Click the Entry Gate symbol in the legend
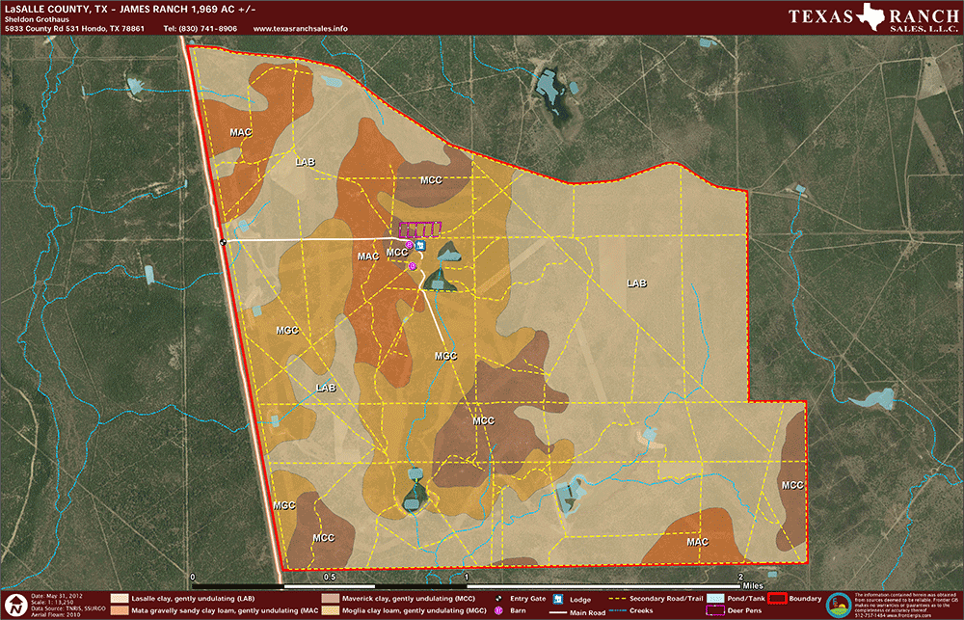Screen dimensions: 964x620 click(498, 599)
